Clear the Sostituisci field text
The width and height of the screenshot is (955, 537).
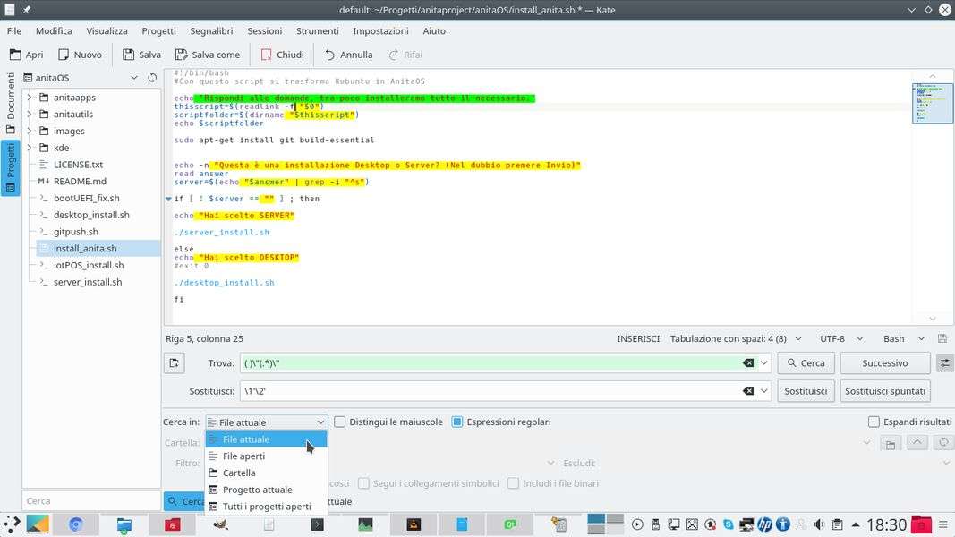tap(748, 391)
